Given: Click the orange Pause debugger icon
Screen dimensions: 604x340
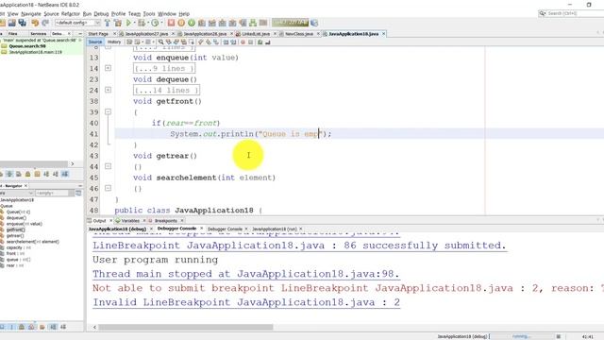Looking at the screenshot, I should [x=181, y=23].
